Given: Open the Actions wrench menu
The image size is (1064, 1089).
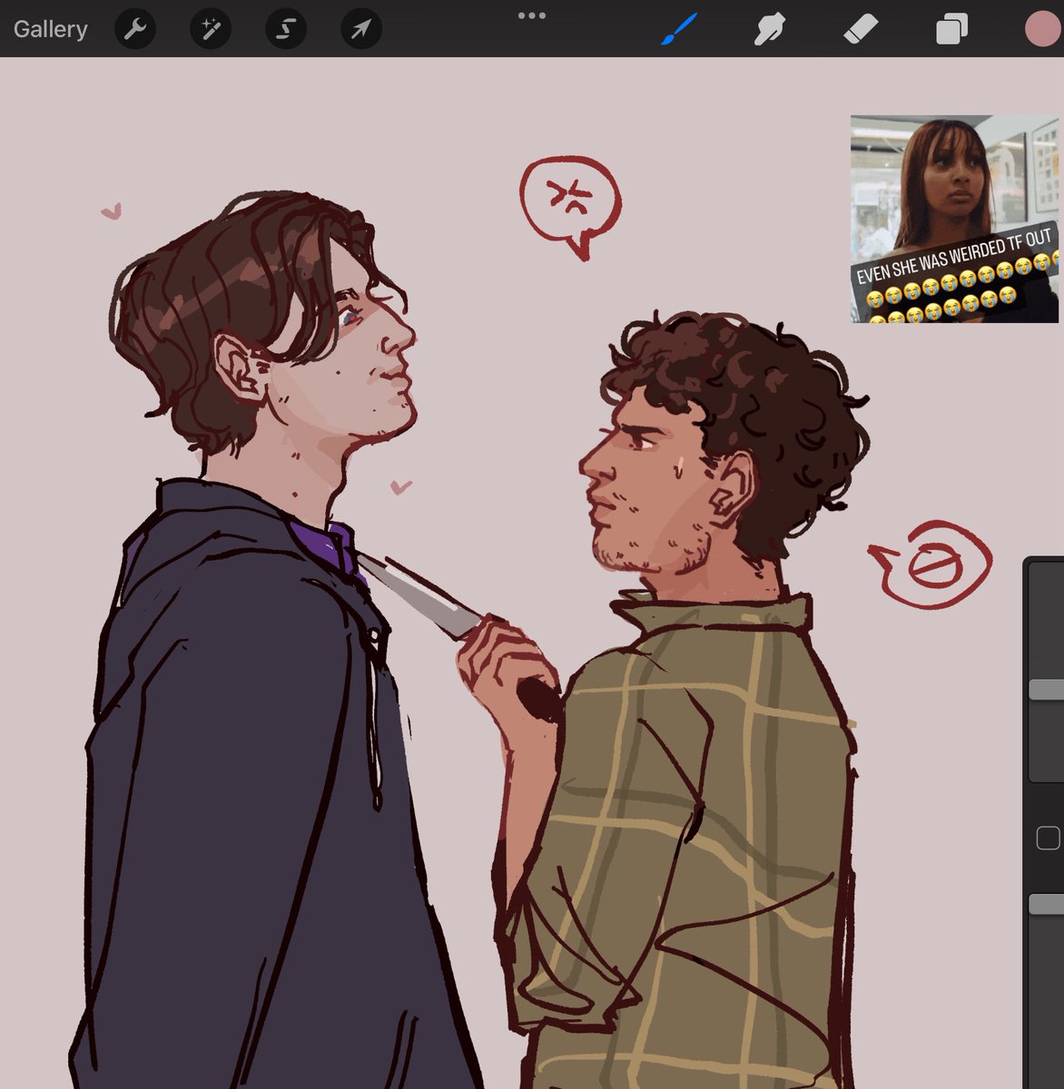Looking at the screenshot, I should pos(135,30).
